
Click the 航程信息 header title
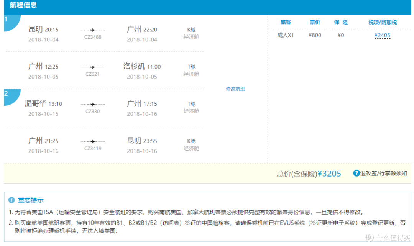point(23,5)
